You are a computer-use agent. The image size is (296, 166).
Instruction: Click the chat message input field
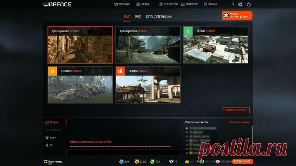pos(123,152)
